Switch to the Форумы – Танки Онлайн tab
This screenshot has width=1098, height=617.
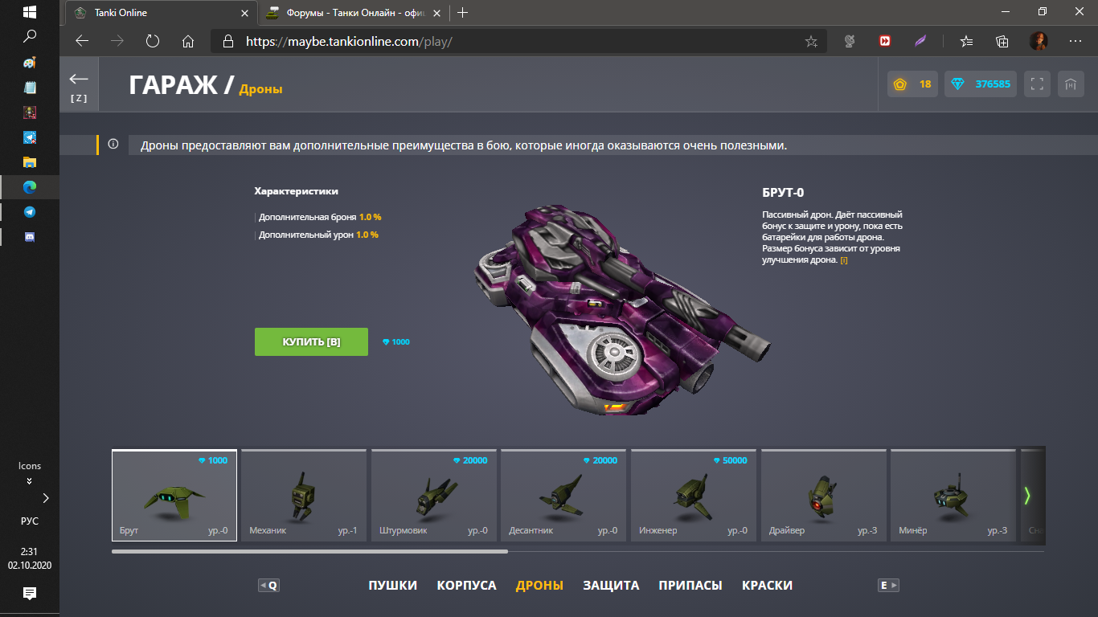point(354,13)
